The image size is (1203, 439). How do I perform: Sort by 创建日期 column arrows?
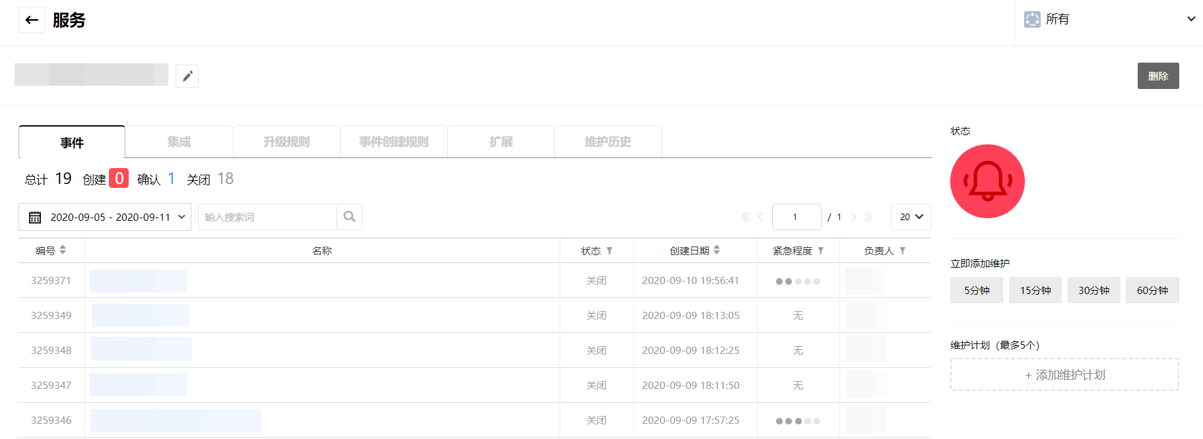(717, 250)
